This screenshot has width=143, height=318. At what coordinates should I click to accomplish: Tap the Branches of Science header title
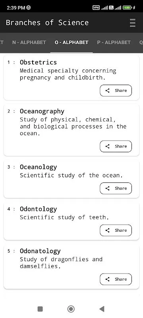[x=47, y=23]
